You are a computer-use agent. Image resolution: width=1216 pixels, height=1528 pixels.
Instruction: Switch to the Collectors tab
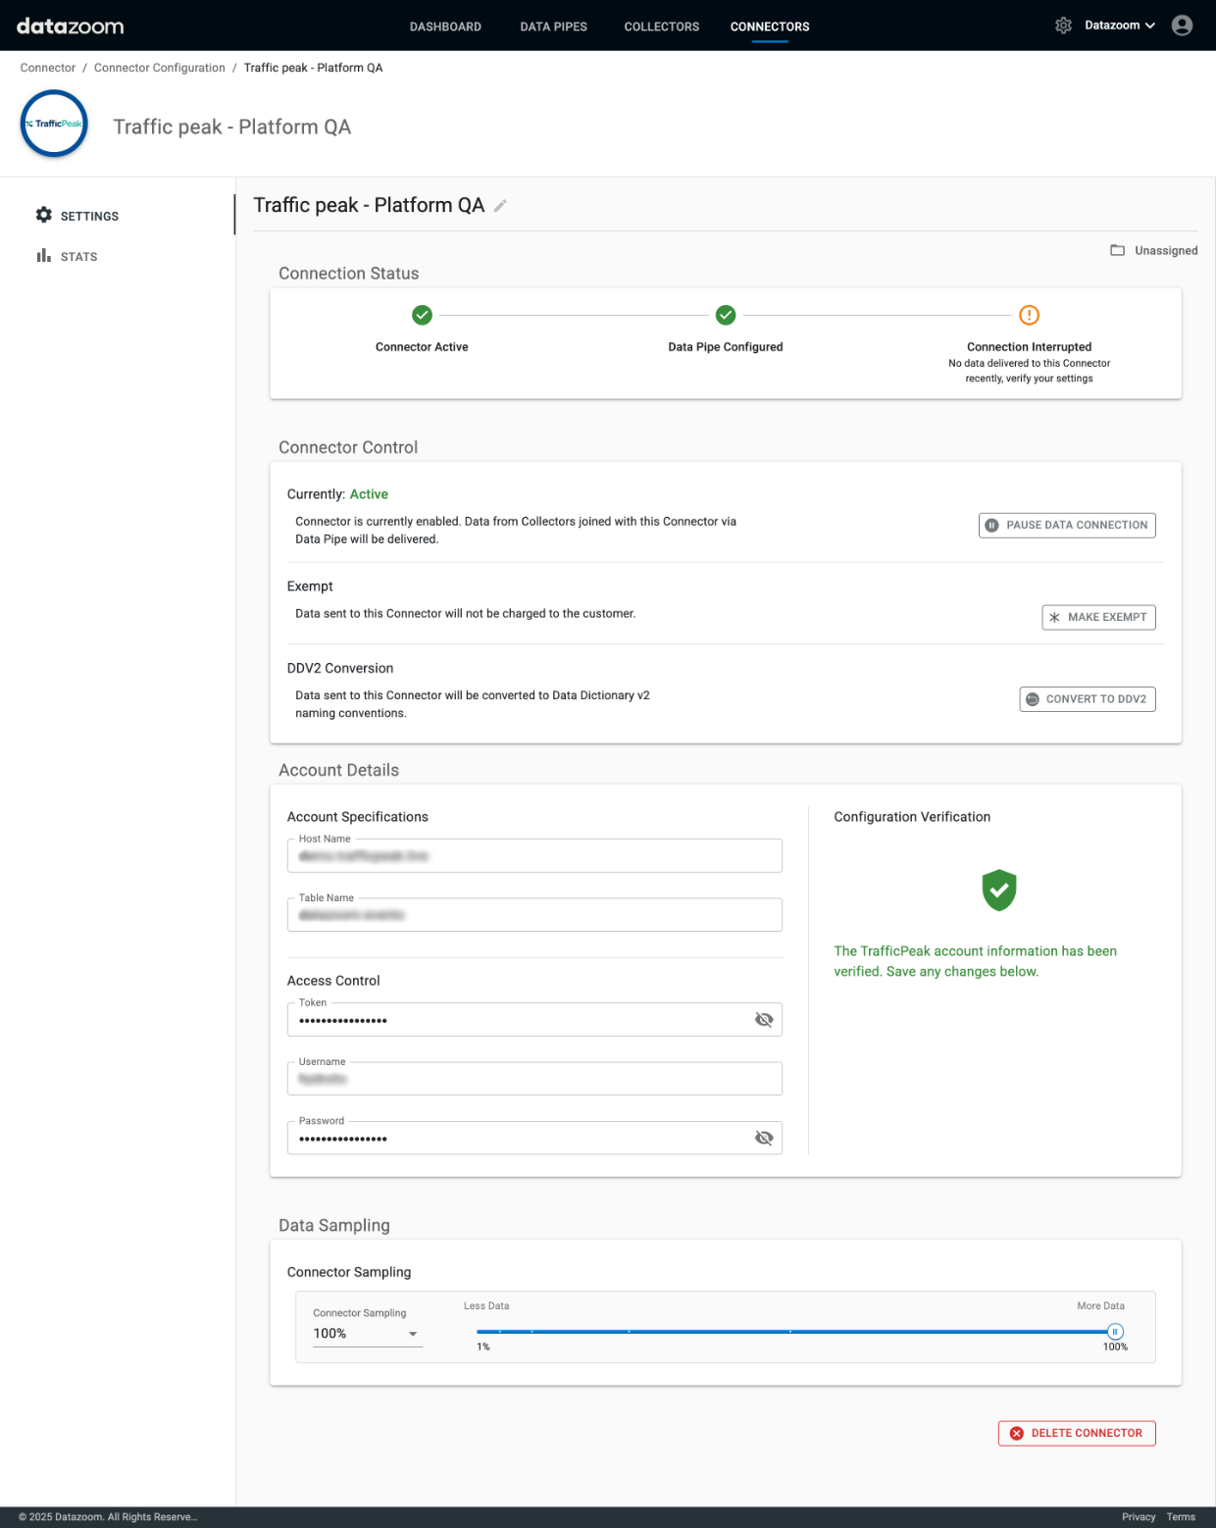pyautogui.click(x=662, y=26)
